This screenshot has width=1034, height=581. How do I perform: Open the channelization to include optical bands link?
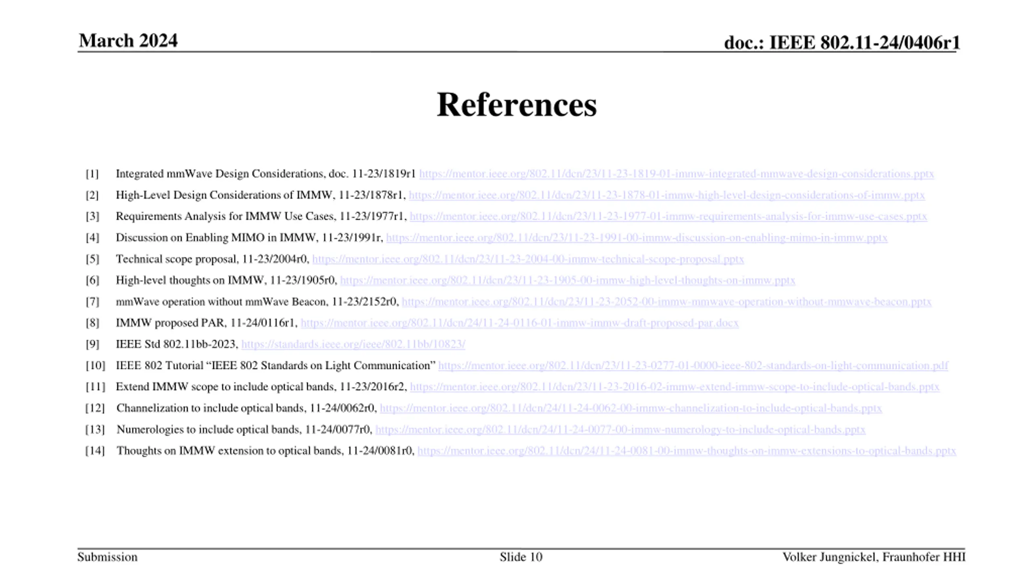[x=631, y=408]
